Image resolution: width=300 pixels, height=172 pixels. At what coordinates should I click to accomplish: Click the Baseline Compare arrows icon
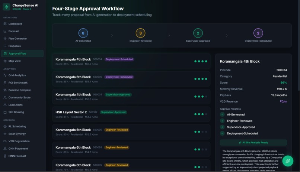coord(5,90)
